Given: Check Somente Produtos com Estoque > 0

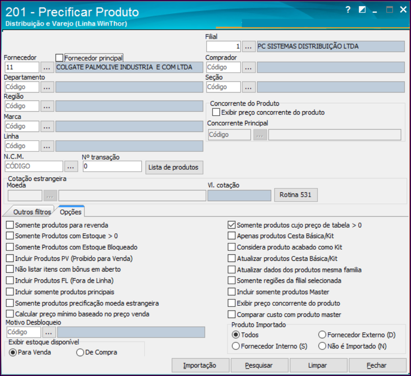Looking at the screenshot, I should pos(10,236).
